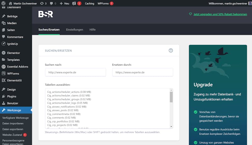Click the Design brush icon
This screenshot has width=252, height=145.
[3, 89]
